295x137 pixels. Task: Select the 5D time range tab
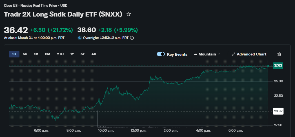[25, 54]
